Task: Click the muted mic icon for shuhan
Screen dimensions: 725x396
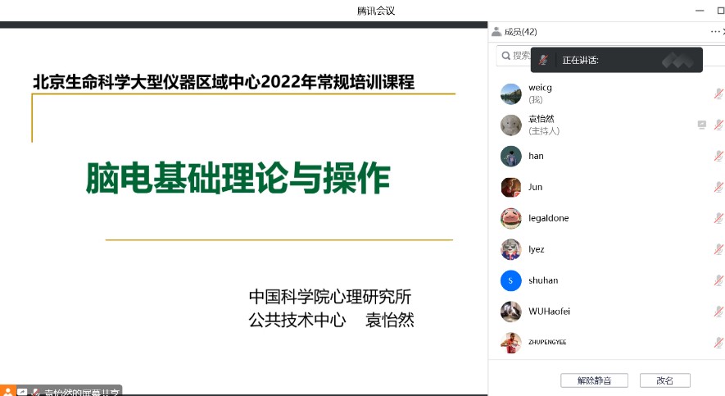Action: [x=718, y=280]
